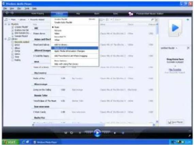Select Recently Added in Library tree
194x145 pixels.
[22, 42]
